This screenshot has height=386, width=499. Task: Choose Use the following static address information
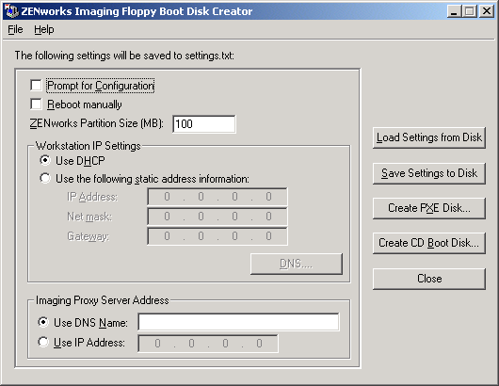(x=45, y=178)
